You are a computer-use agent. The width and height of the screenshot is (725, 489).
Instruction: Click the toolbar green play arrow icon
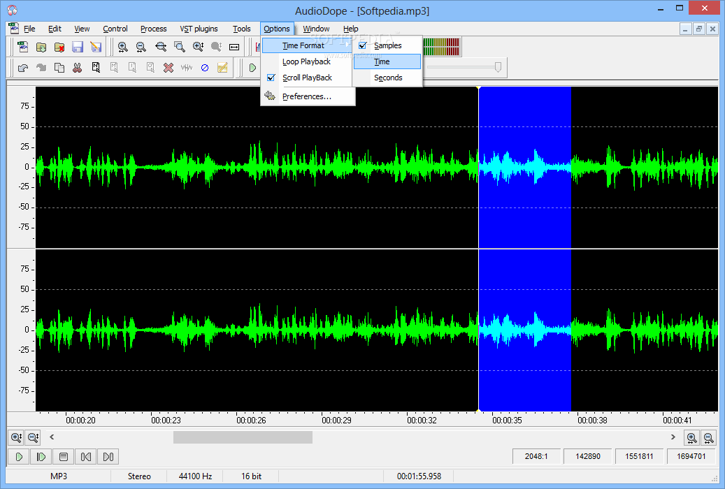click(252, 68)
